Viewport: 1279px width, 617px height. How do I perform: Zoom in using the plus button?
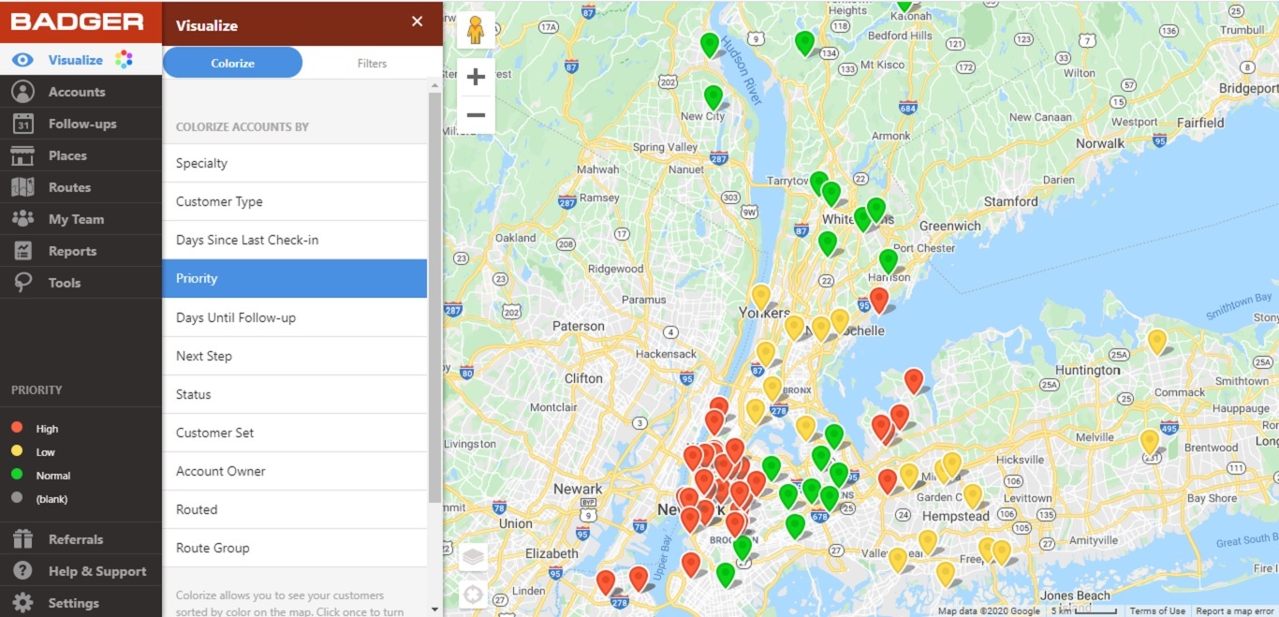click(476, 77)
